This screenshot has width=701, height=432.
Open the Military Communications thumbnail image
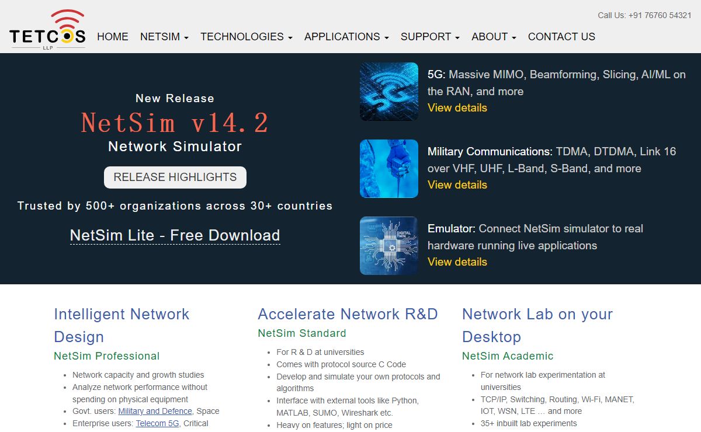click(389, 169)
